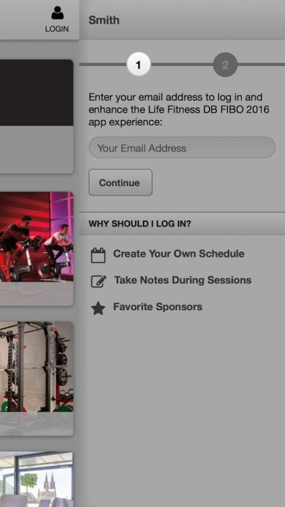This screenshot has height=507, width=285.
Task: Select step 1 circle in progress bar
Action: point(138,65)
